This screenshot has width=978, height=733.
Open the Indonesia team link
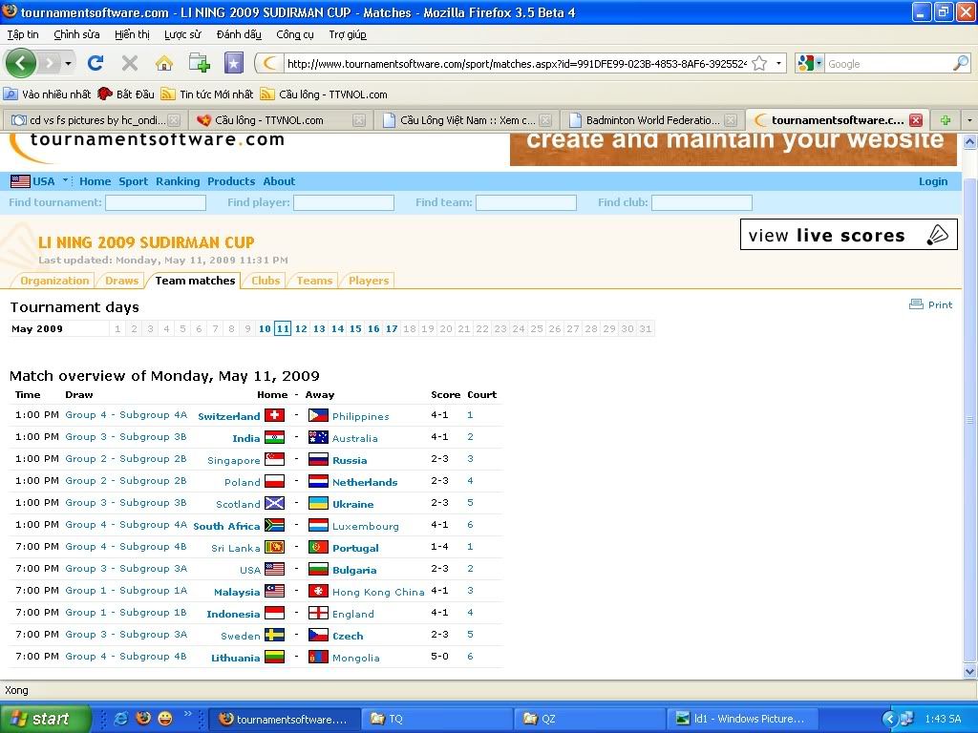pos(233,614)
